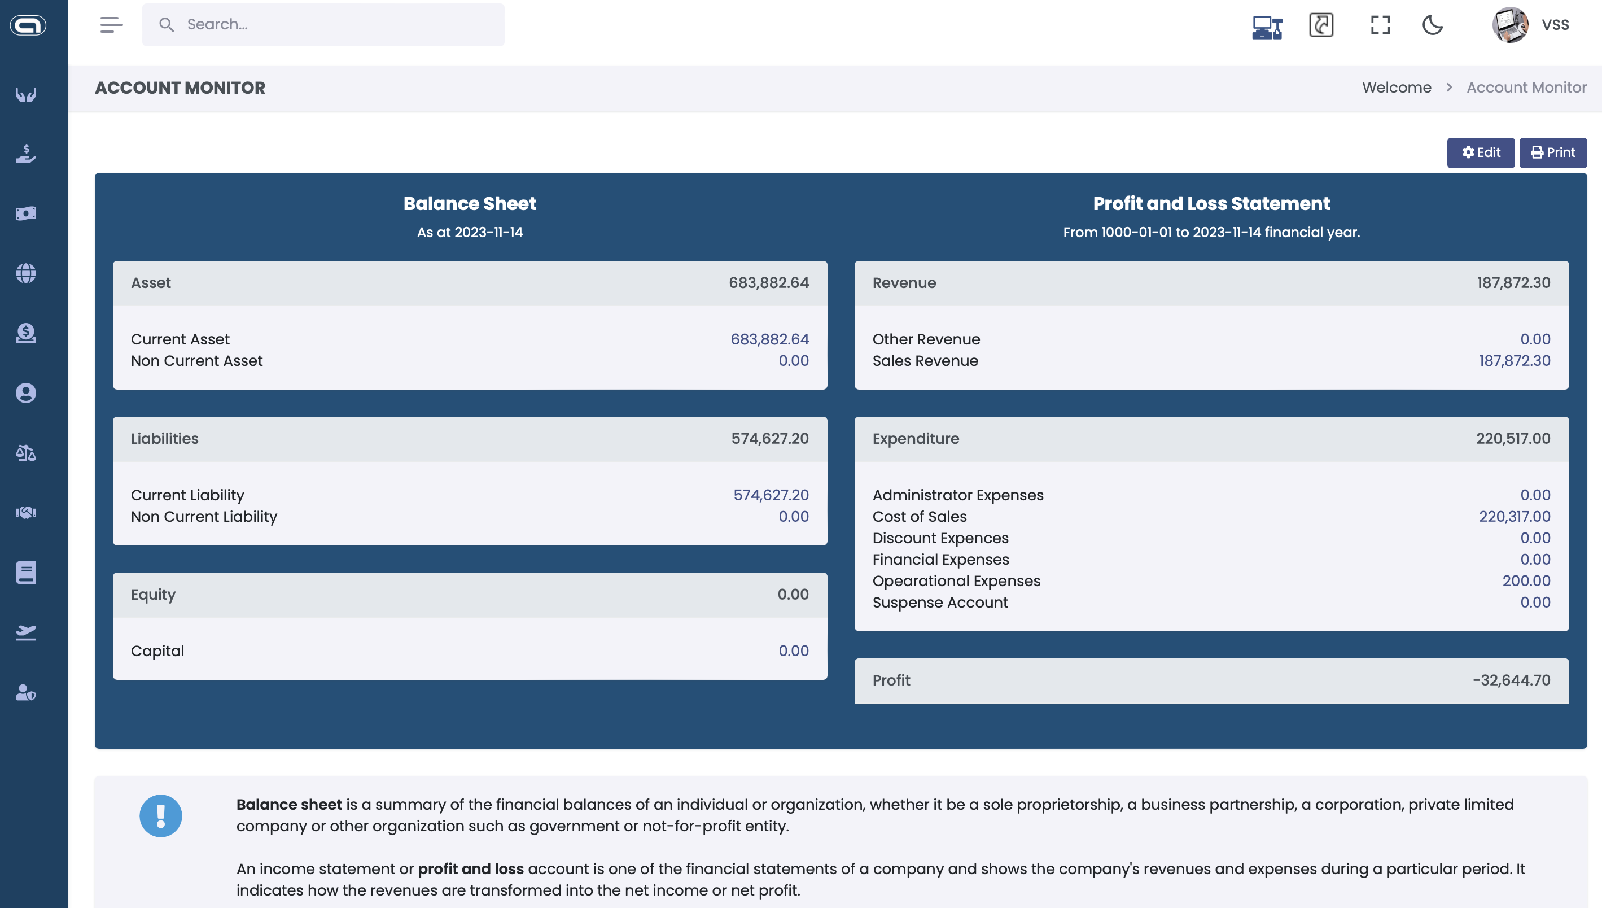Go to Welcome breadcrumb link
The height and width of the screenshot is (908, 1602).
1397,88
